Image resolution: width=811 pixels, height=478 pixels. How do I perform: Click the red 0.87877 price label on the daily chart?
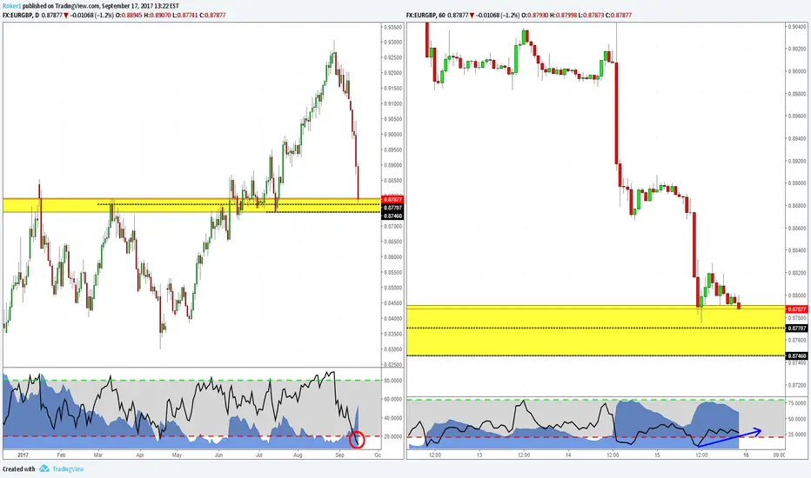point(392,200)
